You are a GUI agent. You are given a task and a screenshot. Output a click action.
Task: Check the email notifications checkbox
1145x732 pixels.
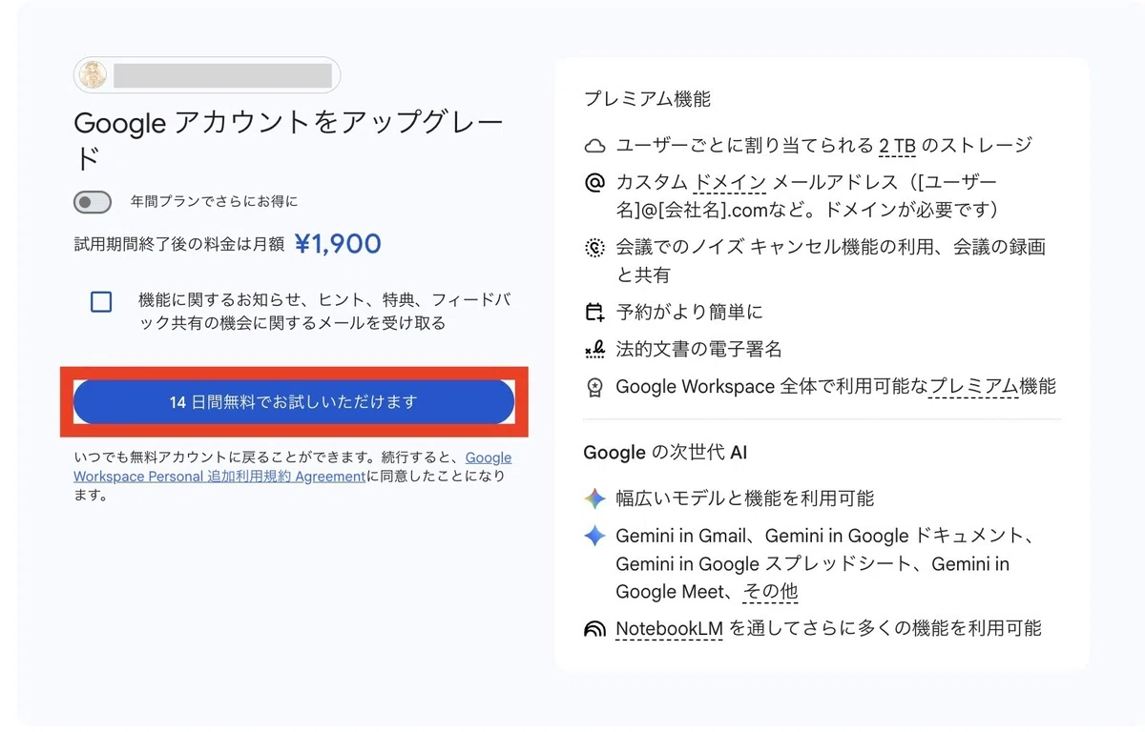[101, 302]
